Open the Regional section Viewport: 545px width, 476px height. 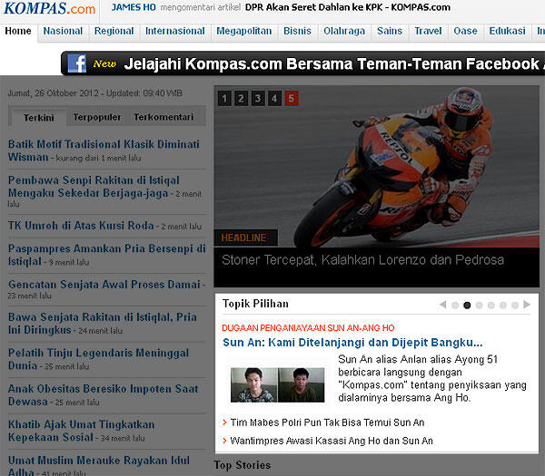(114, 31)
